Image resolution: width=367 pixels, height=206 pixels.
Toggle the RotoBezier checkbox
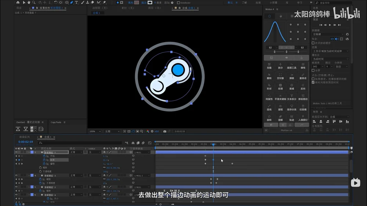coord(178,3)
